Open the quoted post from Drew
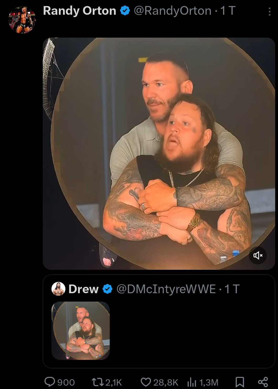278x389 pixels. tap(159, 321)
